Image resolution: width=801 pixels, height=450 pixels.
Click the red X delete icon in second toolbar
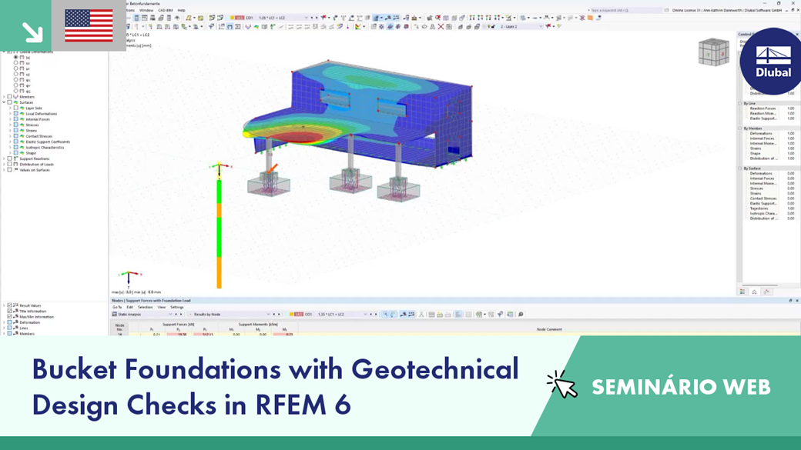point(441,26)
